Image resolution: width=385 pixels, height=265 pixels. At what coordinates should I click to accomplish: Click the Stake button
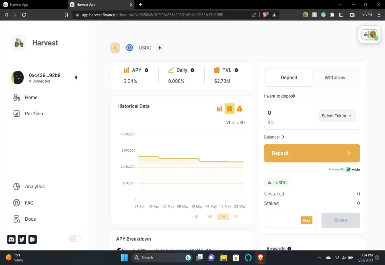click(x=341, y=220)
